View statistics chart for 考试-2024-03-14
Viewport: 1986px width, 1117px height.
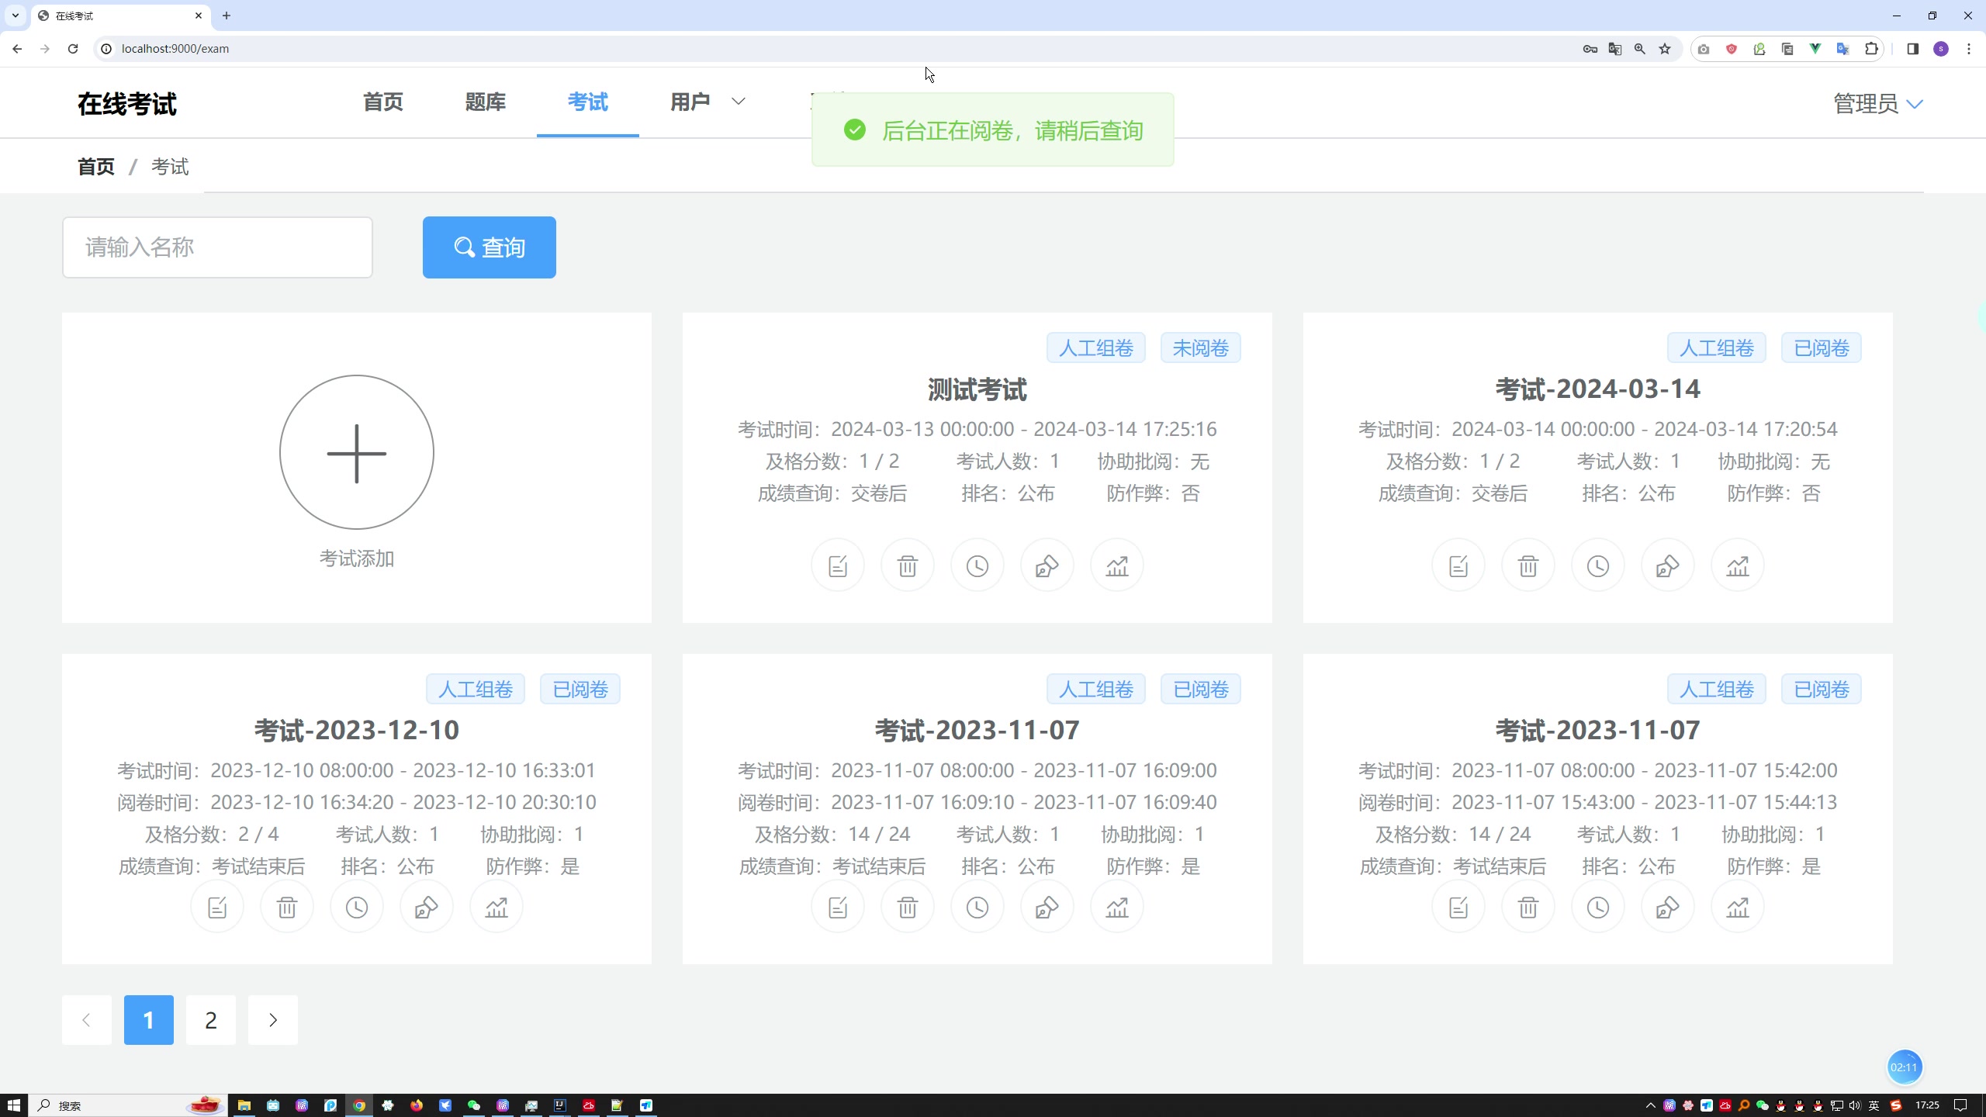[x=1738, y=565]
